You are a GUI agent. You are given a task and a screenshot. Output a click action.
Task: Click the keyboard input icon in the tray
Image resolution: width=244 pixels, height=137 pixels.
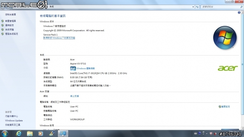coord(196,134)
